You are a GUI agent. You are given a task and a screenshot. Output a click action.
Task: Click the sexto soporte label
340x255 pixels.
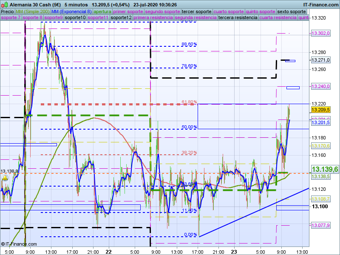[291, 11]
